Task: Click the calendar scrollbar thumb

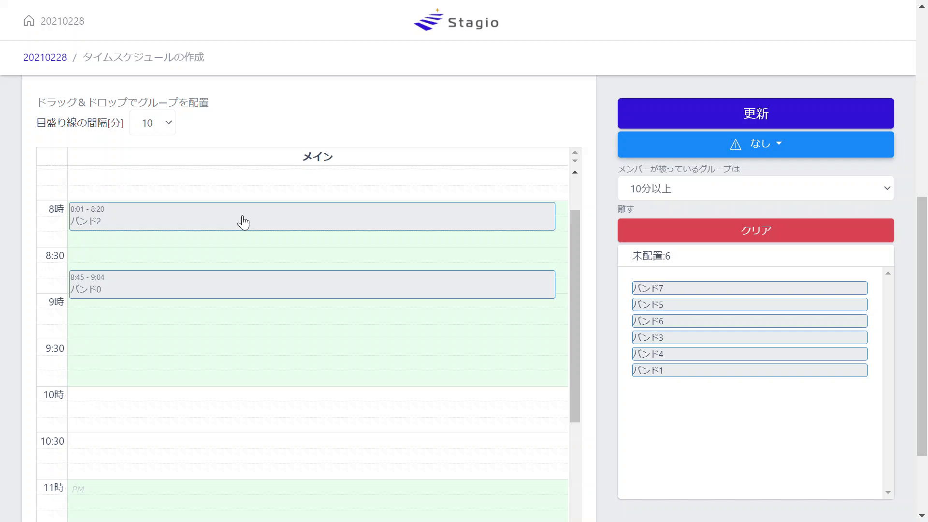Action: [x=575, y=314]
